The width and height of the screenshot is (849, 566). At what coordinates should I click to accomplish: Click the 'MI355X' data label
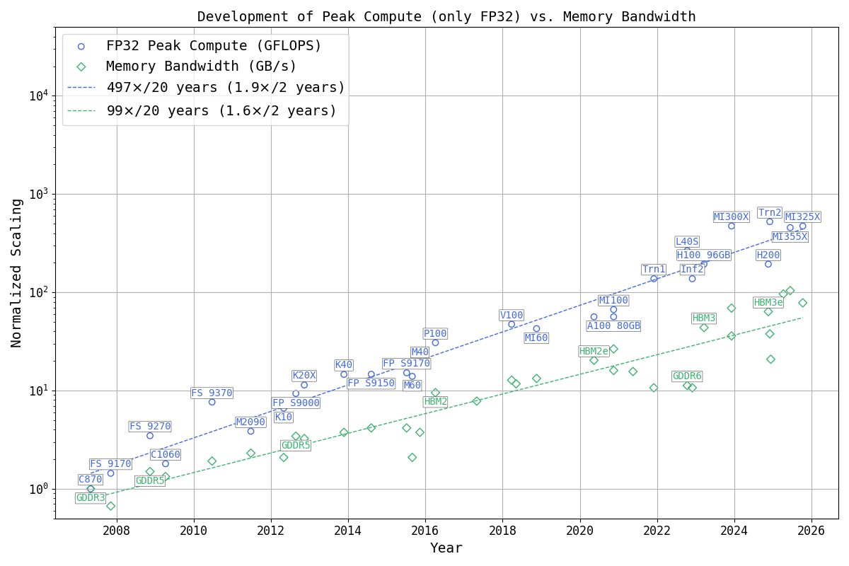790,236
